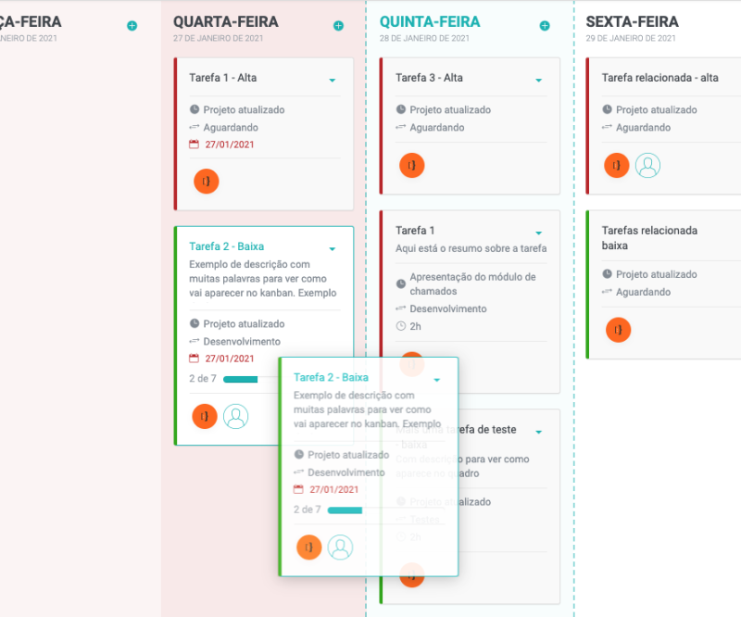Open the Tarefas relacionada baixa card title

click(649, 238)
